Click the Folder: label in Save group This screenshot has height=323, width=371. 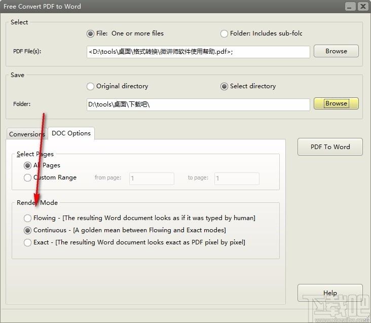[22, 104]
